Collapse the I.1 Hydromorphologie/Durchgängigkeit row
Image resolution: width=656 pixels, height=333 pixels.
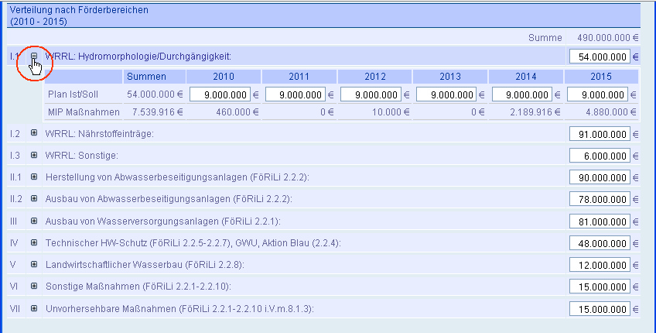pyautogui.click(x=34, y=56)
